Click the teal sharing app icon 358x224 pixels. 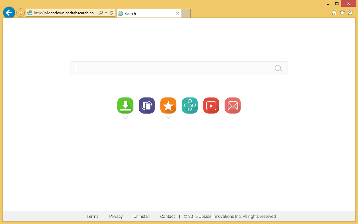(x=189, y=105)
